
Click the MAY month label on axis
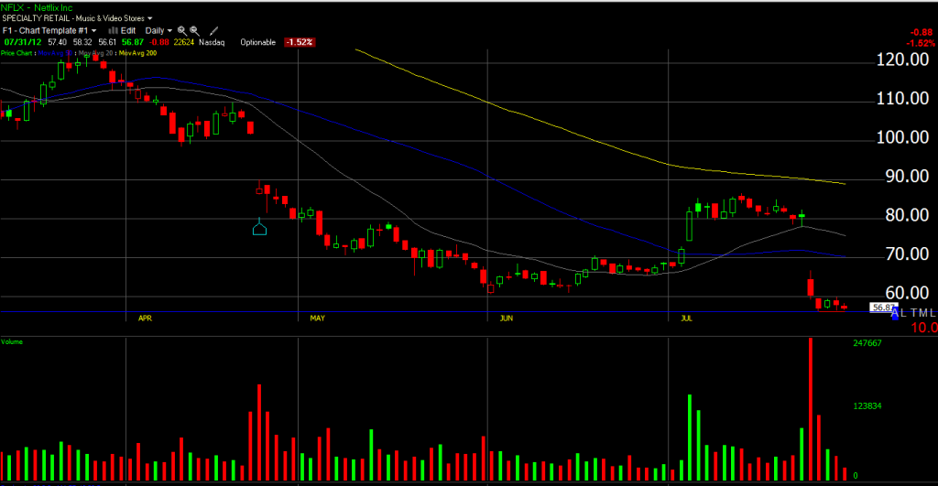(x=317, y=318)
